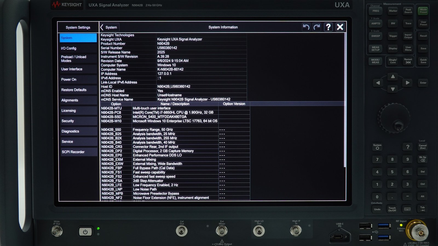This screenshot has height=246, width=438.
Task: Click the Marker hardware key
Action: [x=393, y=11]
